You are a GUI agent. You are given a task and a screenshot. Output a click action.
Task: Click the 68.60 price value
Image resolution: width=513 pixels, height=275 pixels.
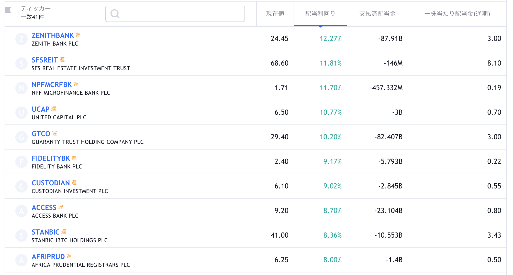(280, 63)
